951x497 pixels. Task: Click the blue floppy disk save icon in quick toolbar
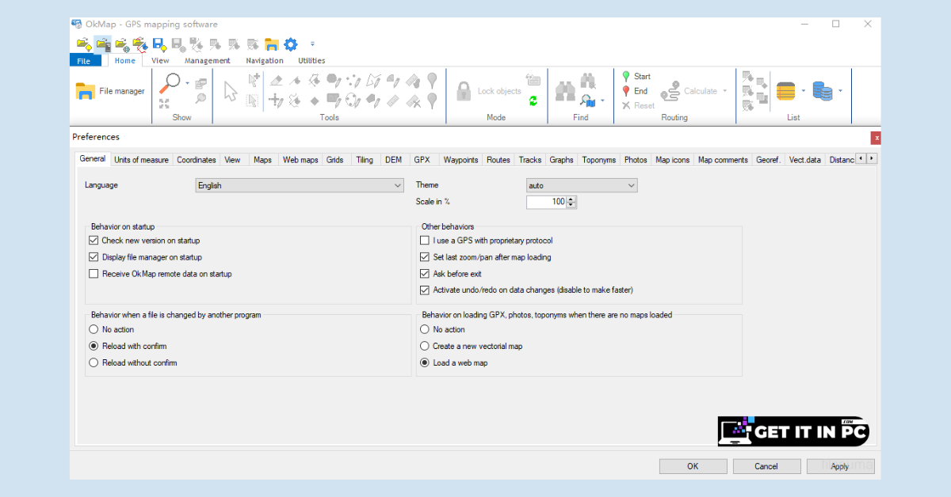click(x=158, y=44)
